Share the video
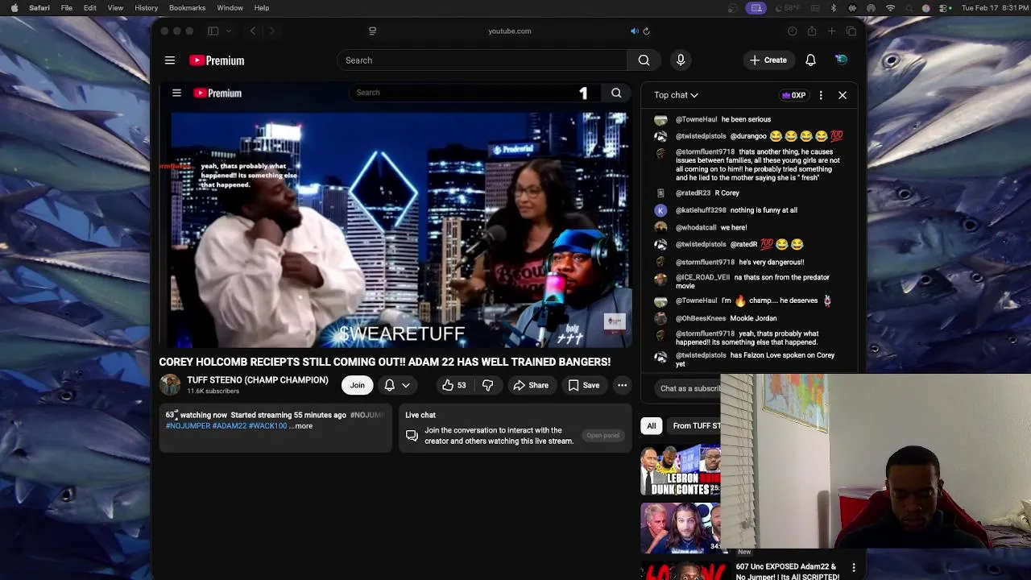The height and width of the screenshot is (580, 1031). pyautogui.click(x=531, y=385)
